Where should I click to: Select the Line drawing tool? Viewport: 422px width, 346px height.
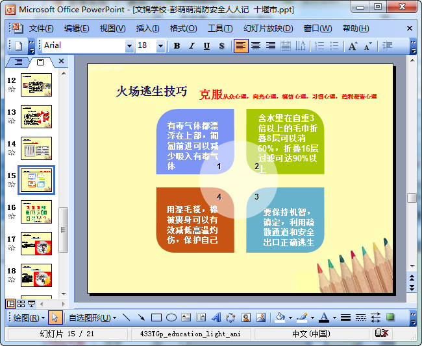(126, 317)
